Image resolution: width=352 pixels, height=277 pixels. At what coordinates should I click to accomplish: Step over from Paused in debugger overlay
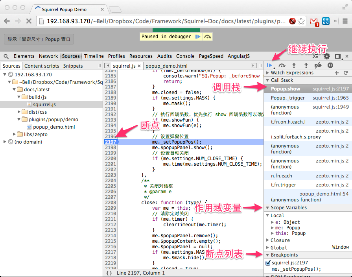click(208, 37)
